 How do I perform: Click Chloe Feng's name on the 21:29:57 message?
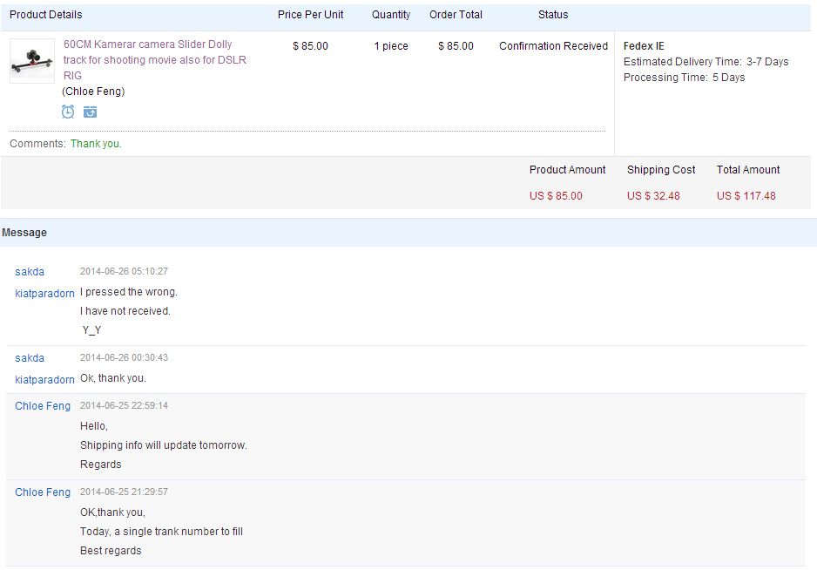[x=43, y=492]
